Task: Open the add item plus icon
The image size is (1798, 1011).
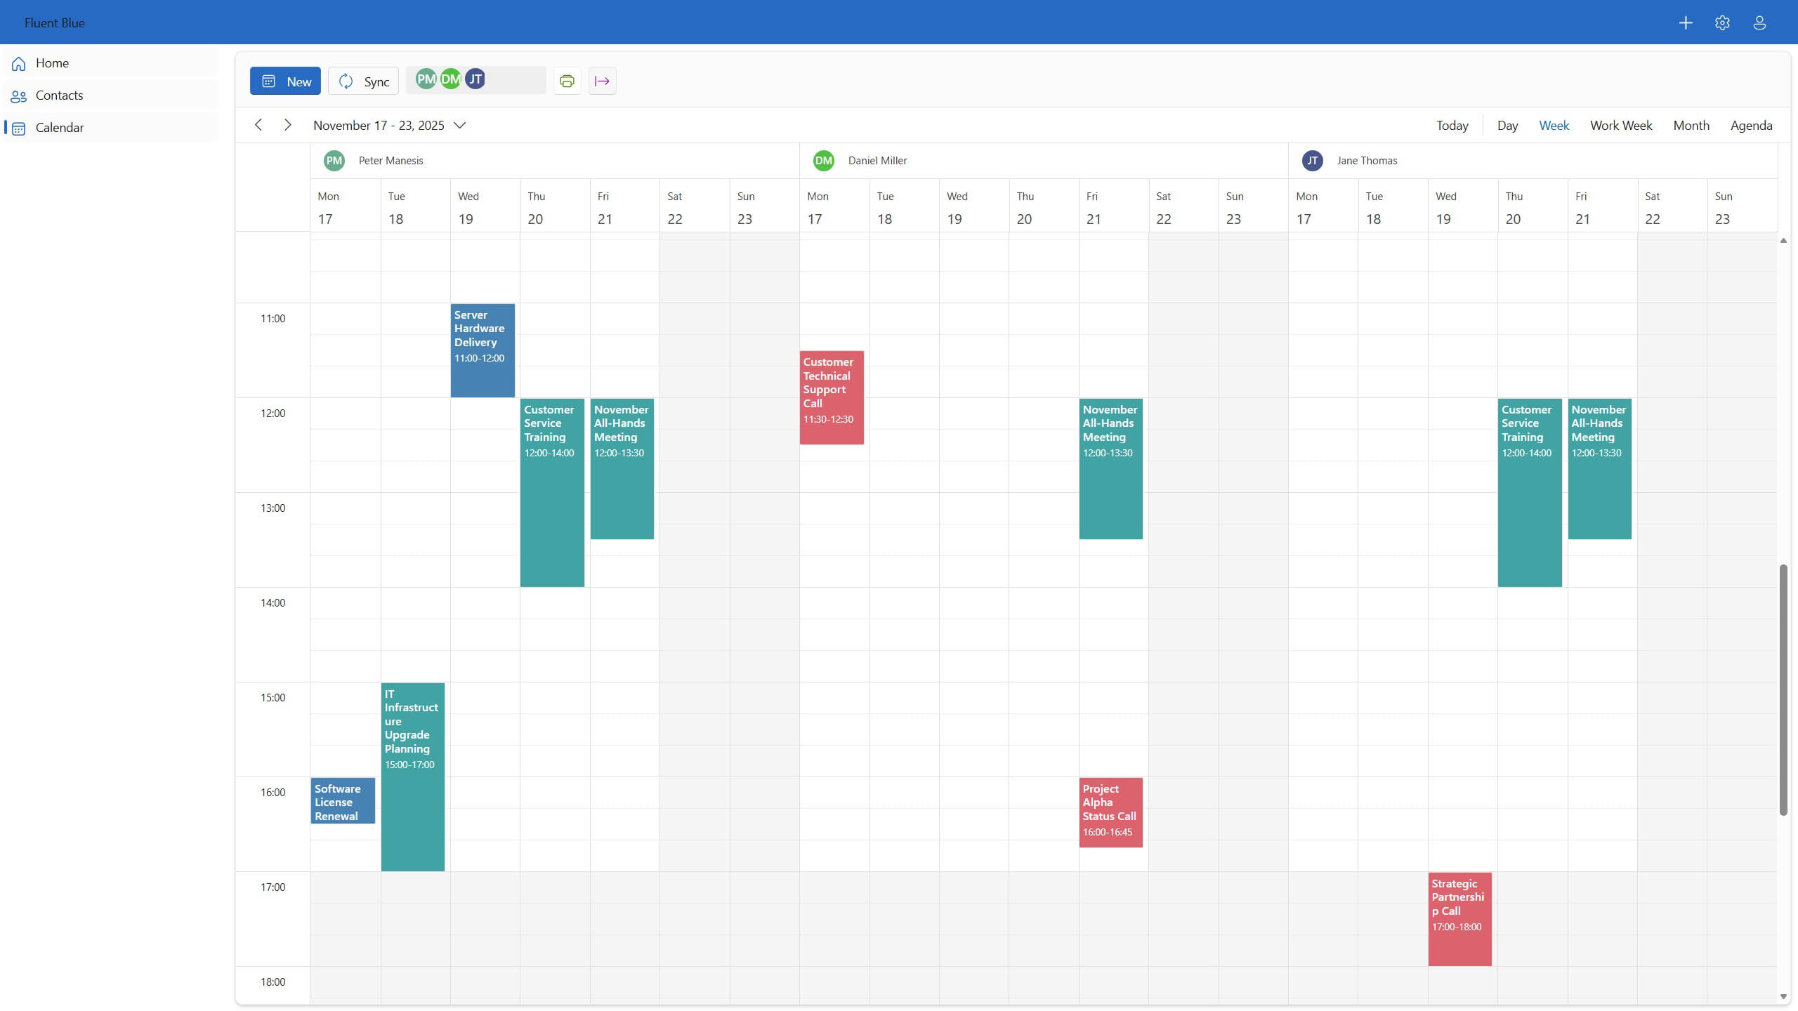Action: 1686,22
